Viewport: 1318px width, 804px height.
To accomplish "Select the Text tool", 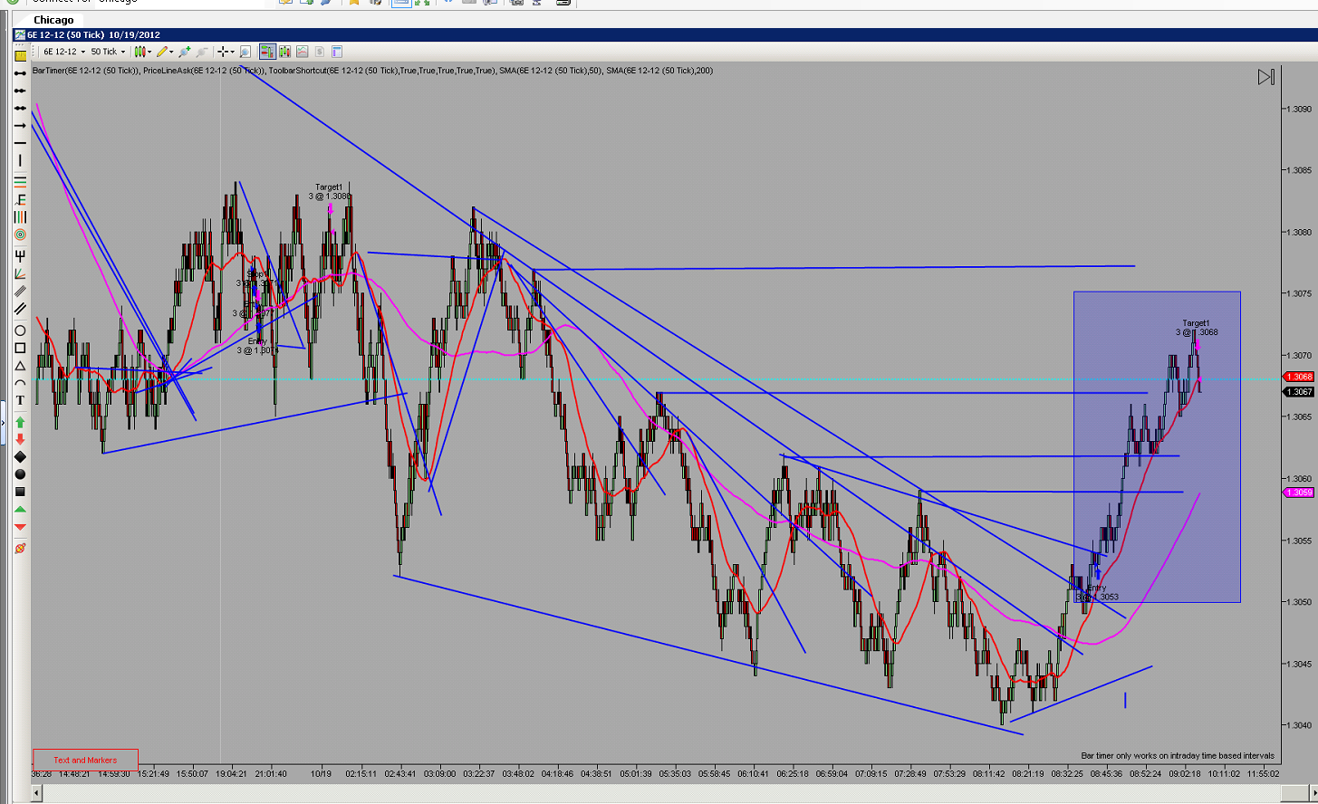I will tap(20, 401).
